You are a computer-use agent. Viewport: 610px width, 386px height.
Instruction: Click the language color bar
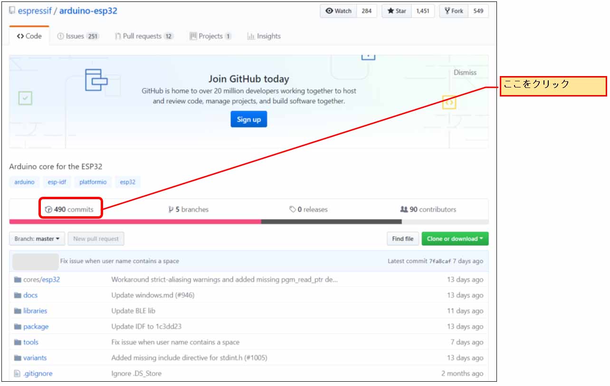pos(248,222)
